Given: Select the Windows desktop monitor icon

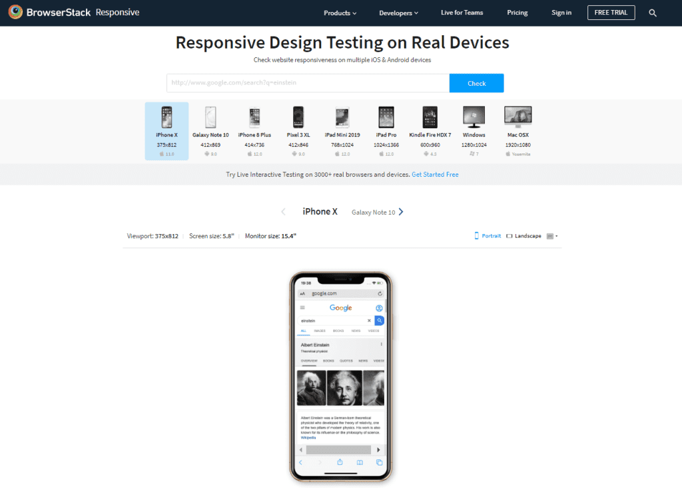Looking at the screenshot, I should (474, 117).
